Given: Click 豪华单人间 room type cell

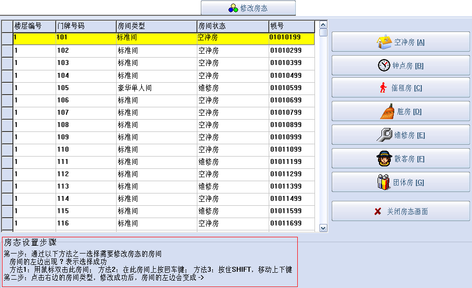Looking at the screenshot, I should pos(156,88).
